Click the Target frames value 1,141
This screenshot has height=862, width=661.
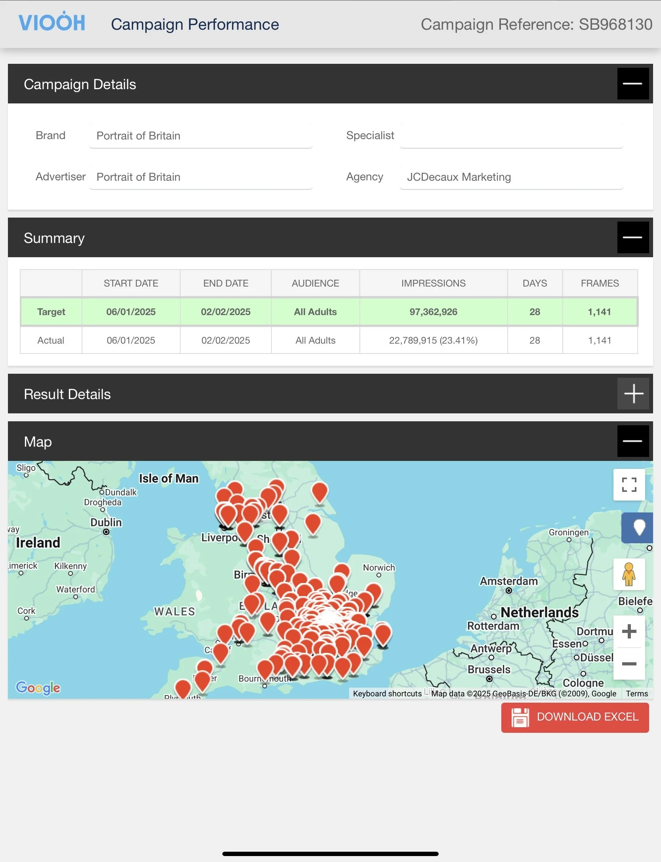[600, 312]
